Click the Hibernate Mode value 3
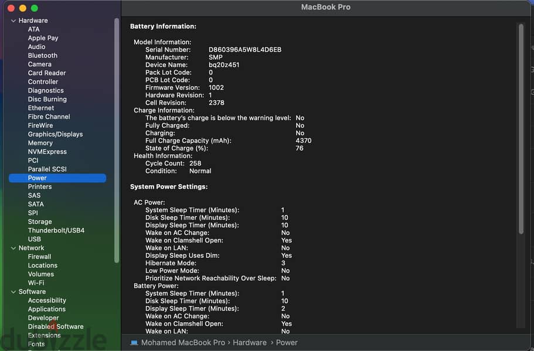The width and height of the screenshot is (534, 351). tap(283, 263)
